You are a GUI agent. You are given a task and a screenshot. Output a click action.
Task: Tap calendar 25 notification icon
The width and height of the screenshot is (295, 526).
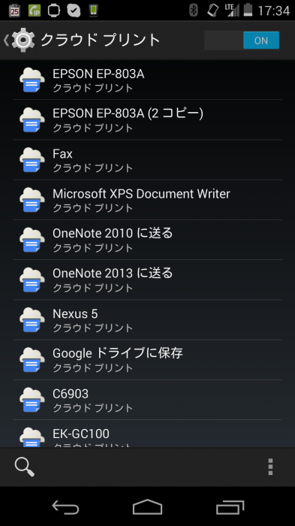pos(14,11)
